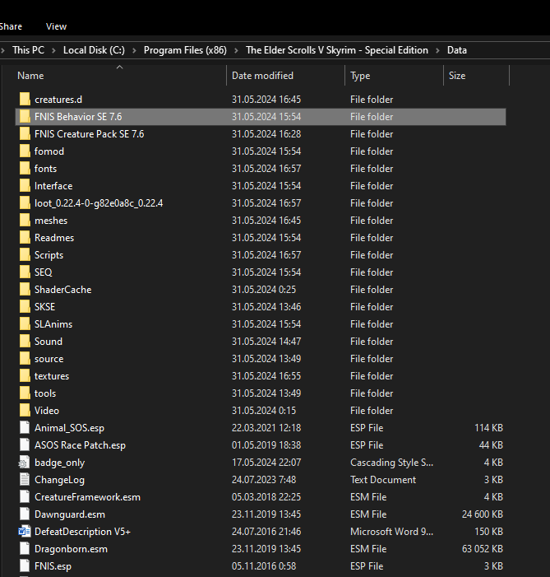
Task: Expand chevron before Data breadcrumb
Action: coord(437,50)
